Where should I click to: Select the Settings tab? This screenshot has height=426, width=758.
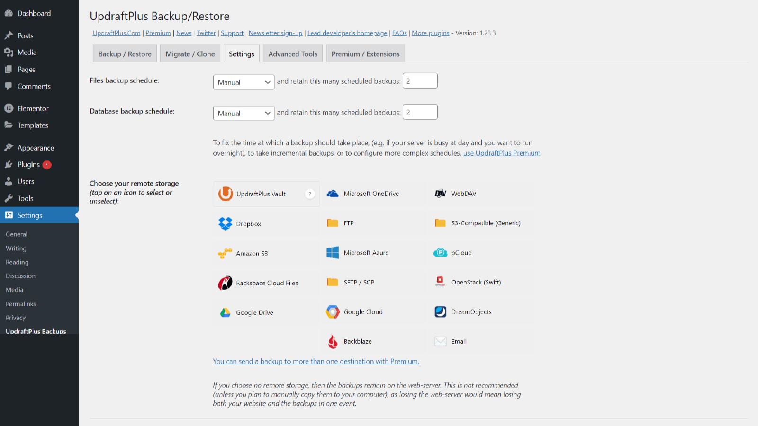click(242, 53)
